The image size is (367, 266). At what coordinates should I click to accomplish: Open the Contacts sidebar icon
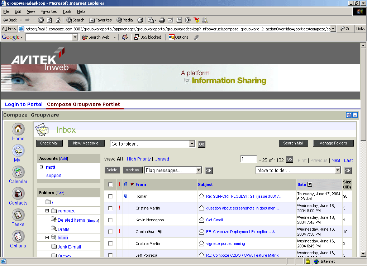click(x=18, y=193)
